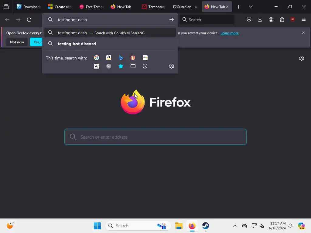Open the Windows Start menu
Screen dimensions: 311x233
point(97,226)
